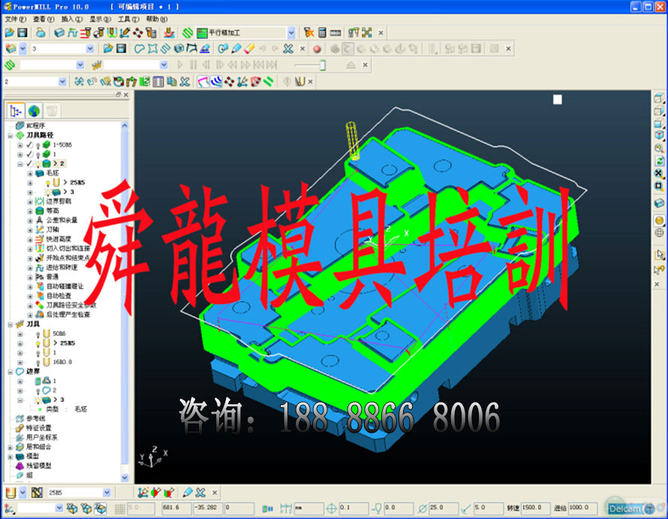Click the save project floppy disk icon
The image size is (668, 519).
click(23, 33)
